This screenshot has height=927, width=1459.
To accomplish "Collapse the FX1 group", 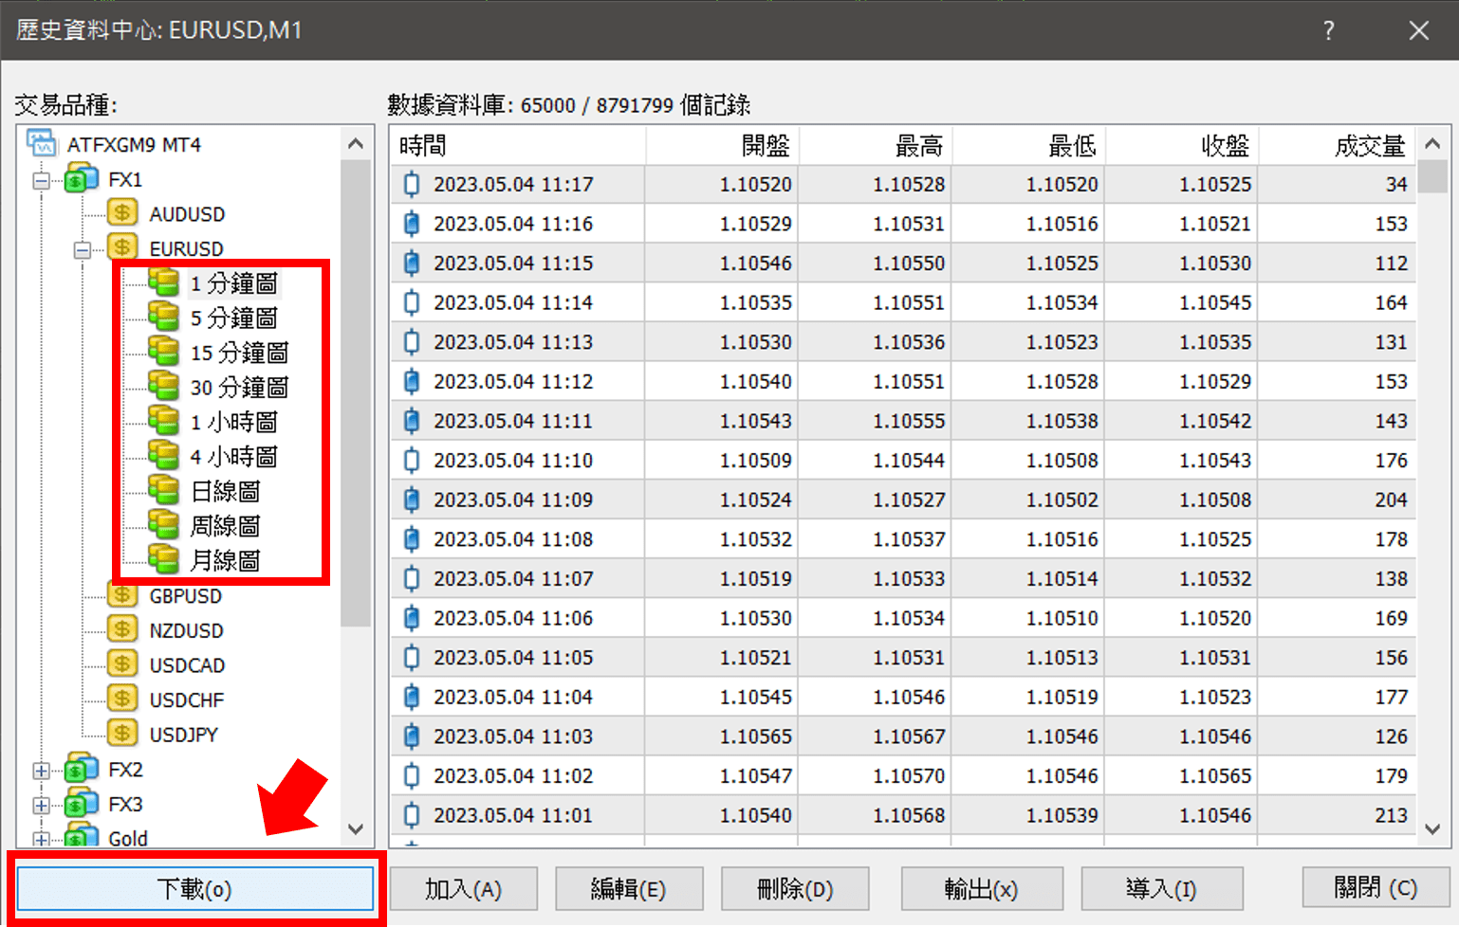I will [40, 178].
